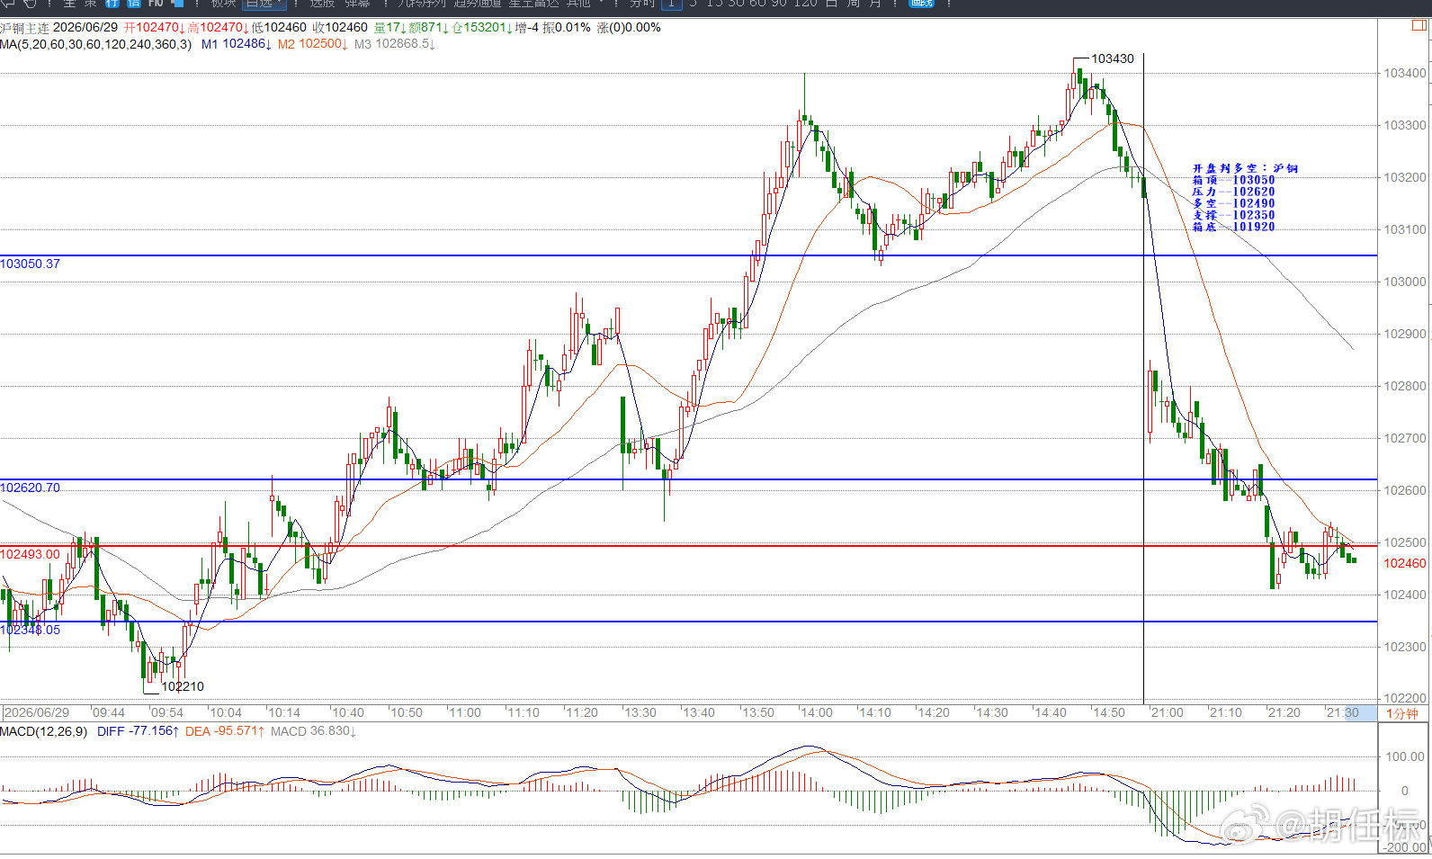Select the hand pan tool icon
The height and width of the screenshot is (859, 1432).
[29, 4]
